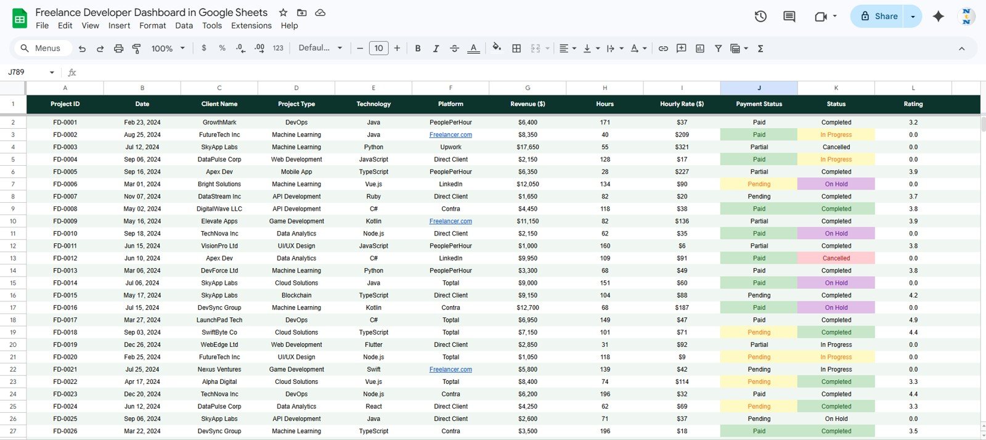Image resolution: width=986 pixels, height=440 pixels.
Task: Toggle bold formatting
Action: click(x=418, y=49)
